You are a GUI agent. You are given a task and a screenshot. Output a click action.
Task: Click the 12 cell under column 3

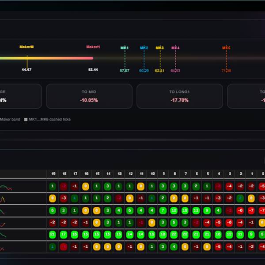coord(229,235)
